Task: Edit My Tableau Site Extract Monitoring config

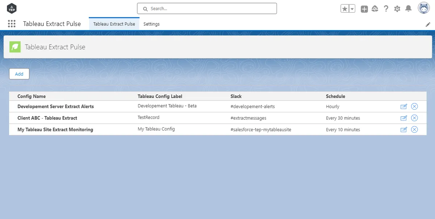Action: coord(403,130)
